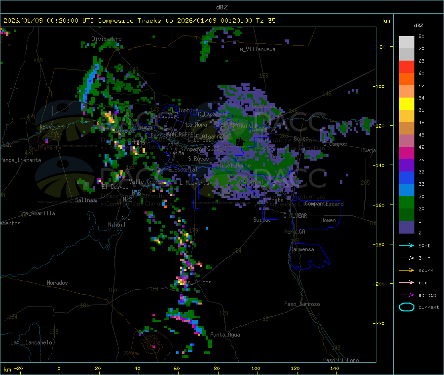Viewport: 444px width, 375px height.
Task: Click the Paso_Barroso map label
Action: click(302, 304)
